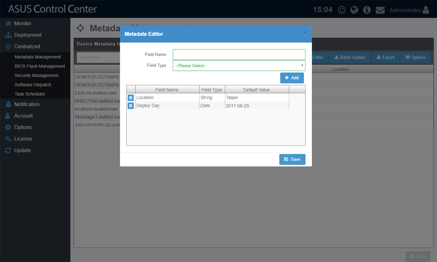Open the feedback smiley icon in header
The width and height of the screenshot is (437, 262).
(341, 10)
